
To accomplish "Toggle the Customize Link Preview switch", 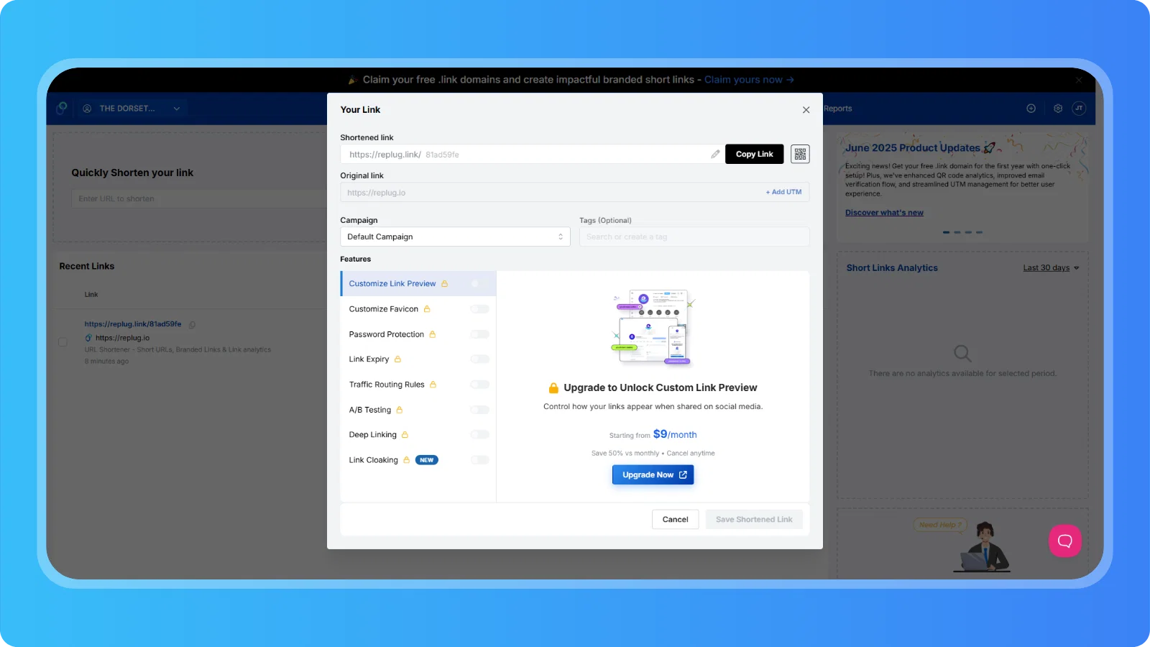I will point(479,284).
